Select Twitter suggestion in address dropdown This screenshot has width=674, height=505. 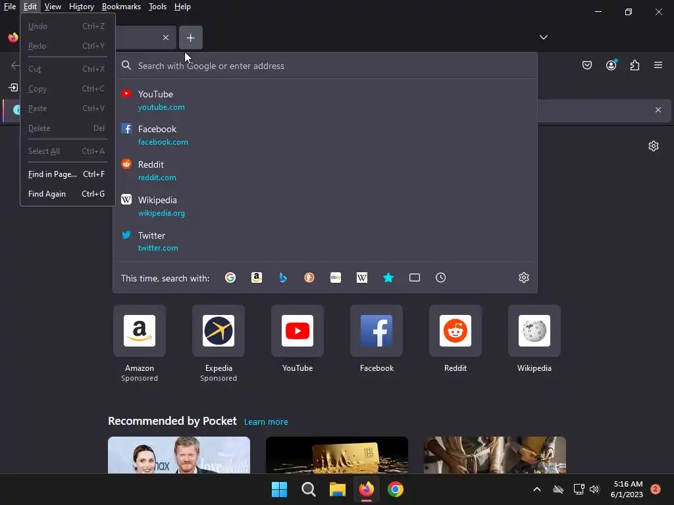[325, 241]
